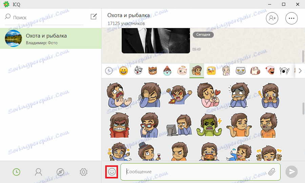Open the black-and-white suit photo message

pos(156,40)
